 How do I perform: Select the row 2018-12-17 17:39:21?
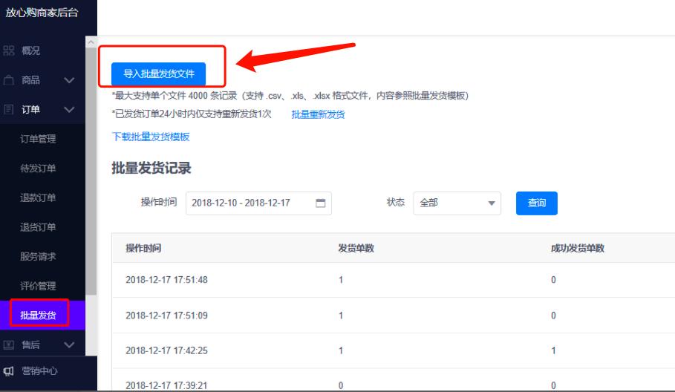394,380
